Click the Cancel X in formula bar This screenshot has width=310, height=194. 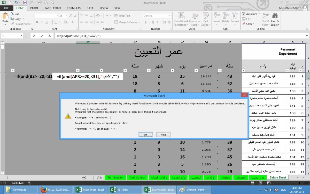point(34,36)
